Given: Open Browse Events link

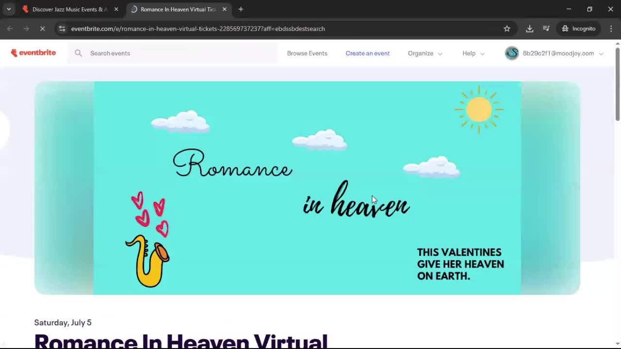Looking at the screenshot, I should (x=307, y=53).
